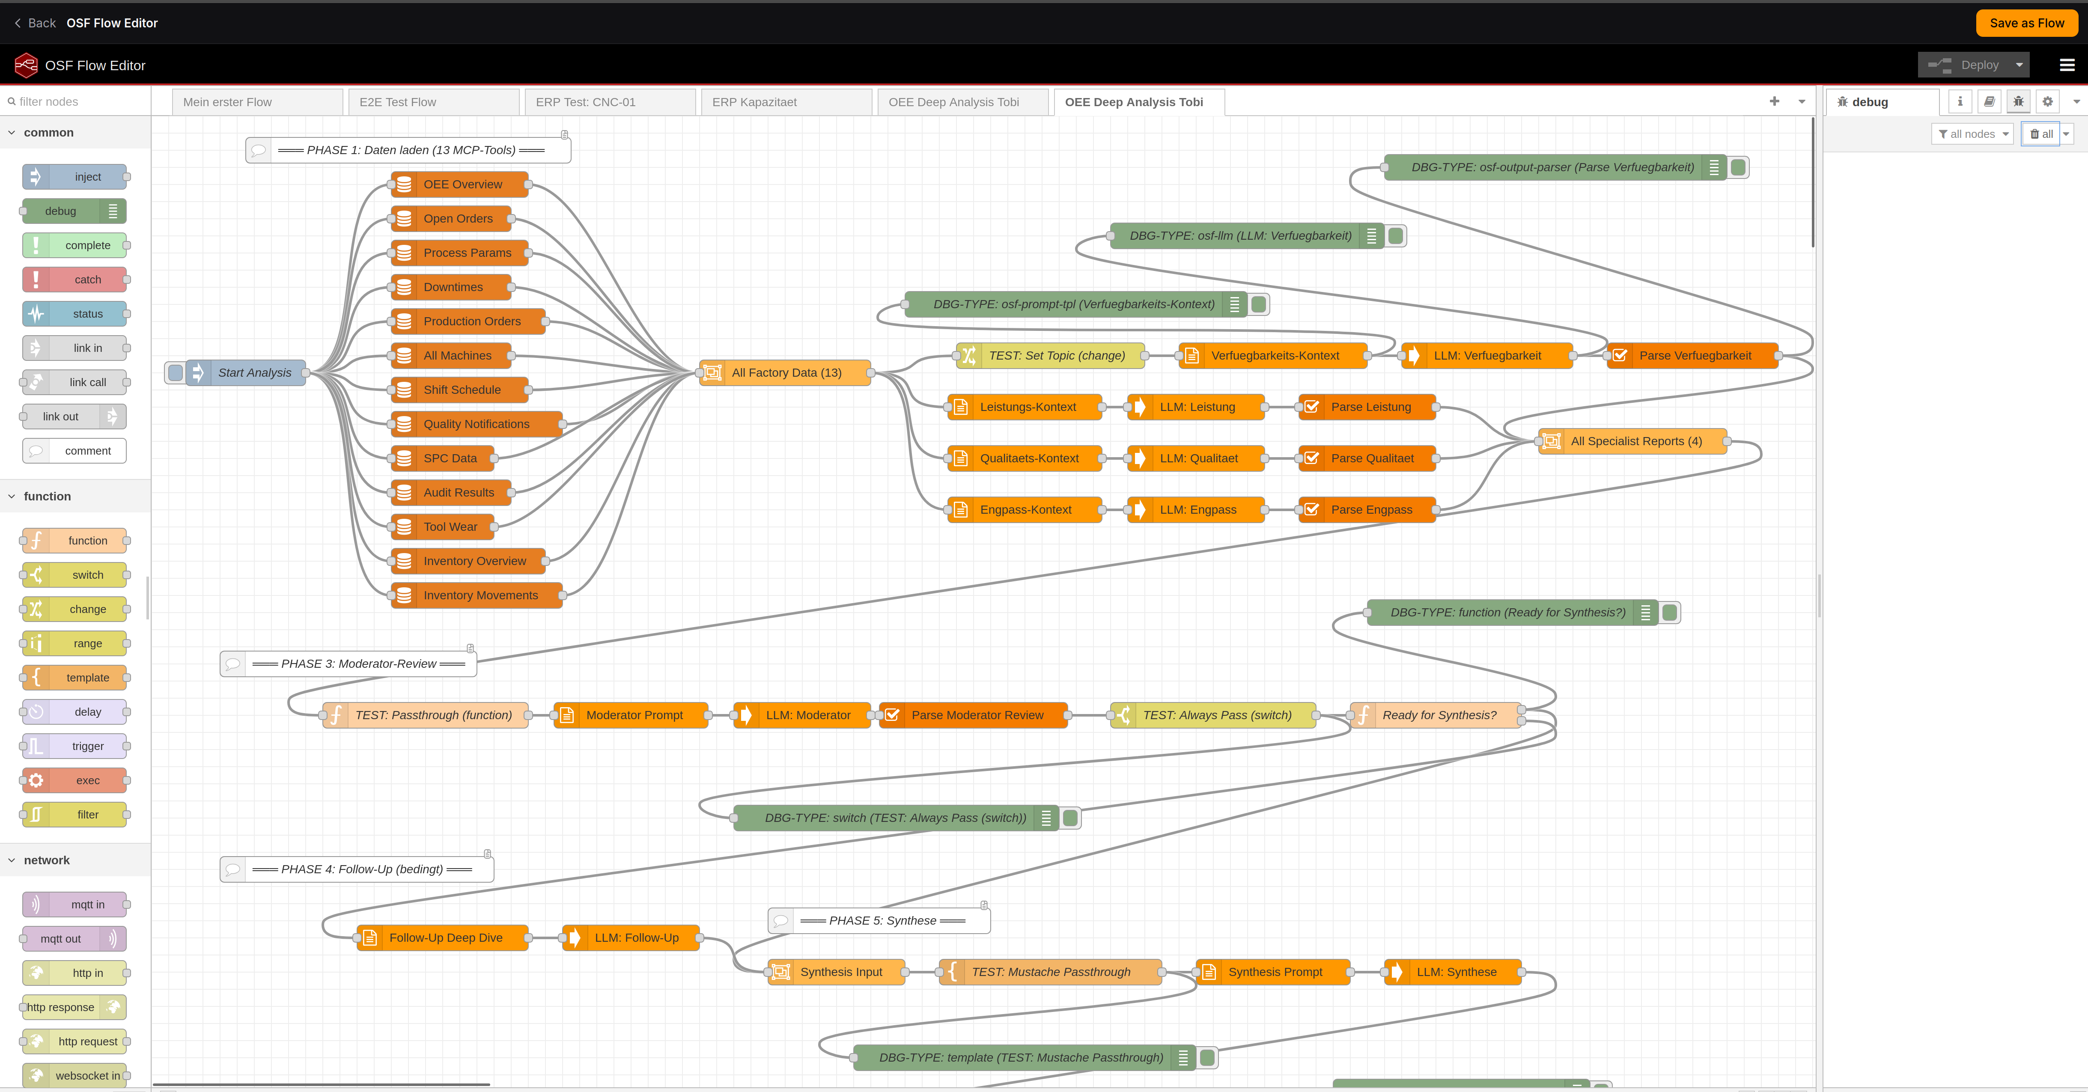Open the all nodes filter dropdown

[x=1973, y=134]
